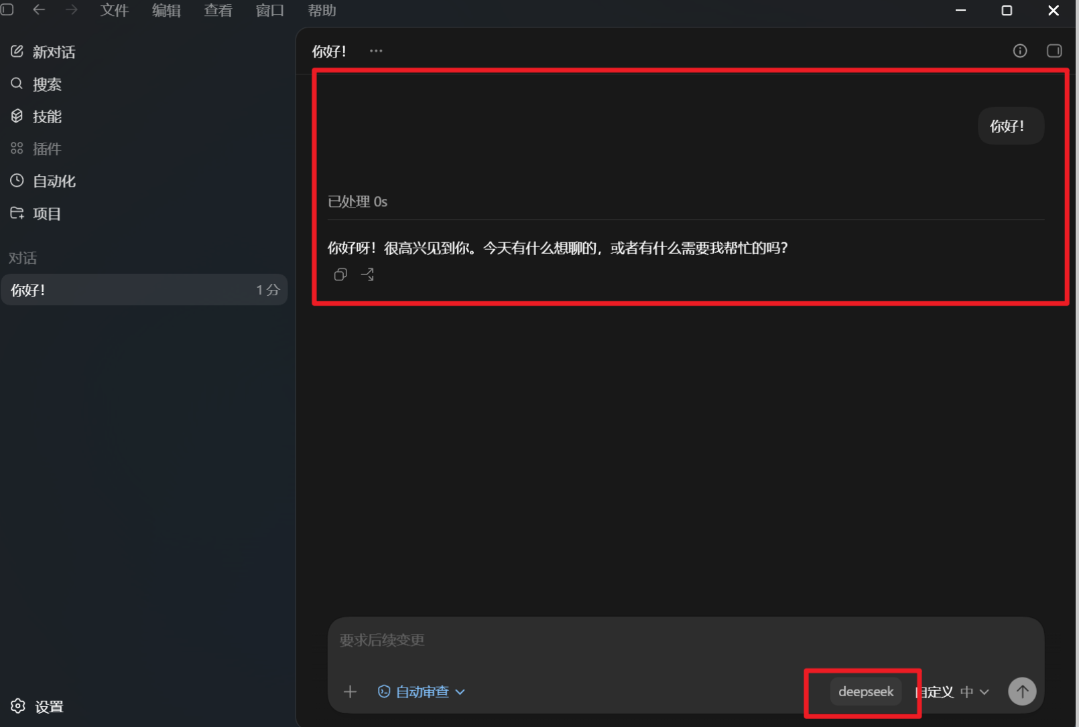Click the 1 分 timestamp in conversation row
The height and width of the screenshot is (727, 1079).
(x=267, y=290)
